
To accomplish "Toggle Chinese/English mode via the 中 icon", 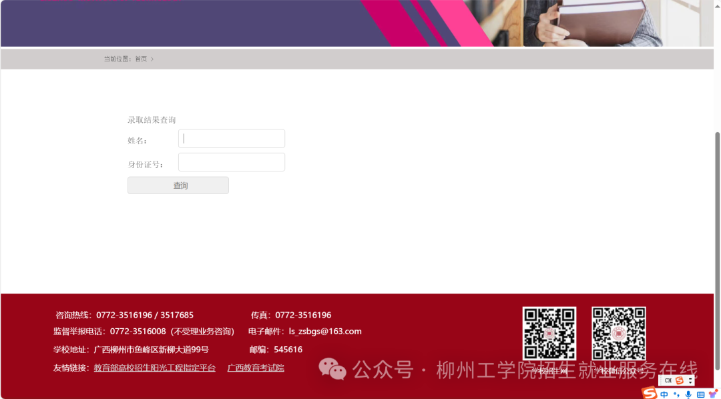I will coord(664,394).
